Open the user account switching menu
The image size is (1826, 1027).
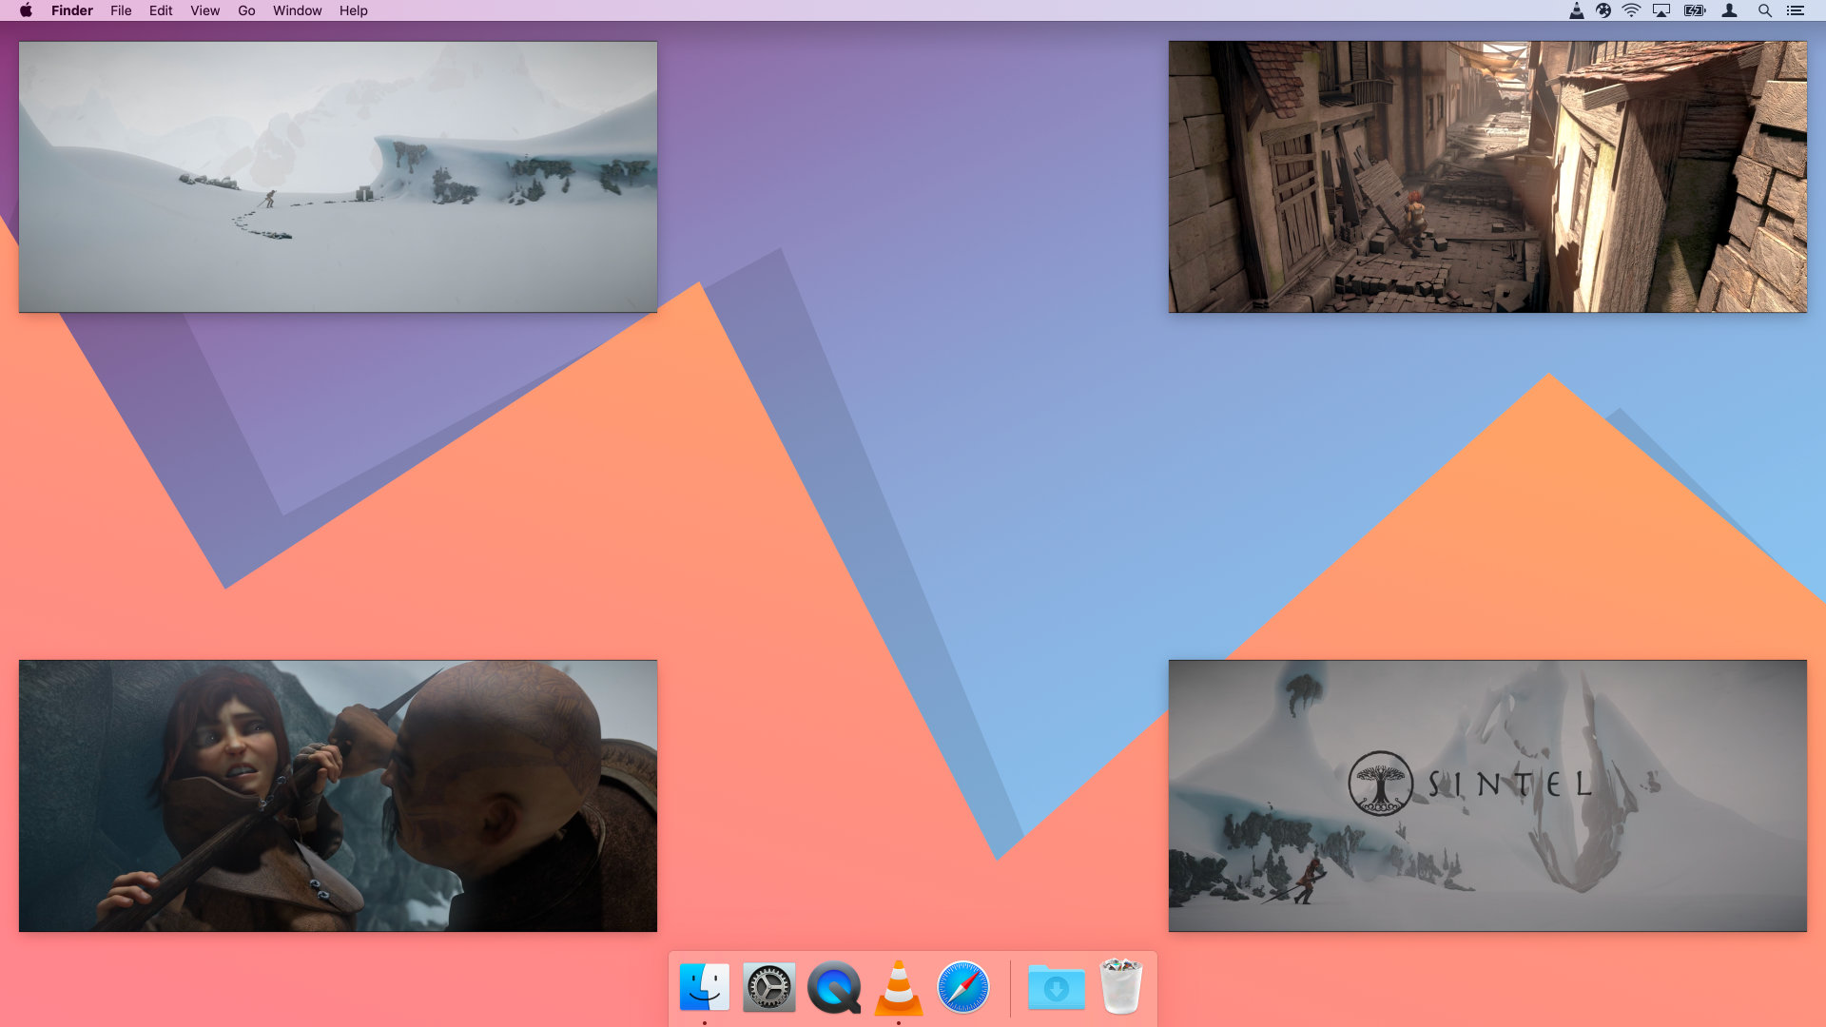coord(1730,10)
